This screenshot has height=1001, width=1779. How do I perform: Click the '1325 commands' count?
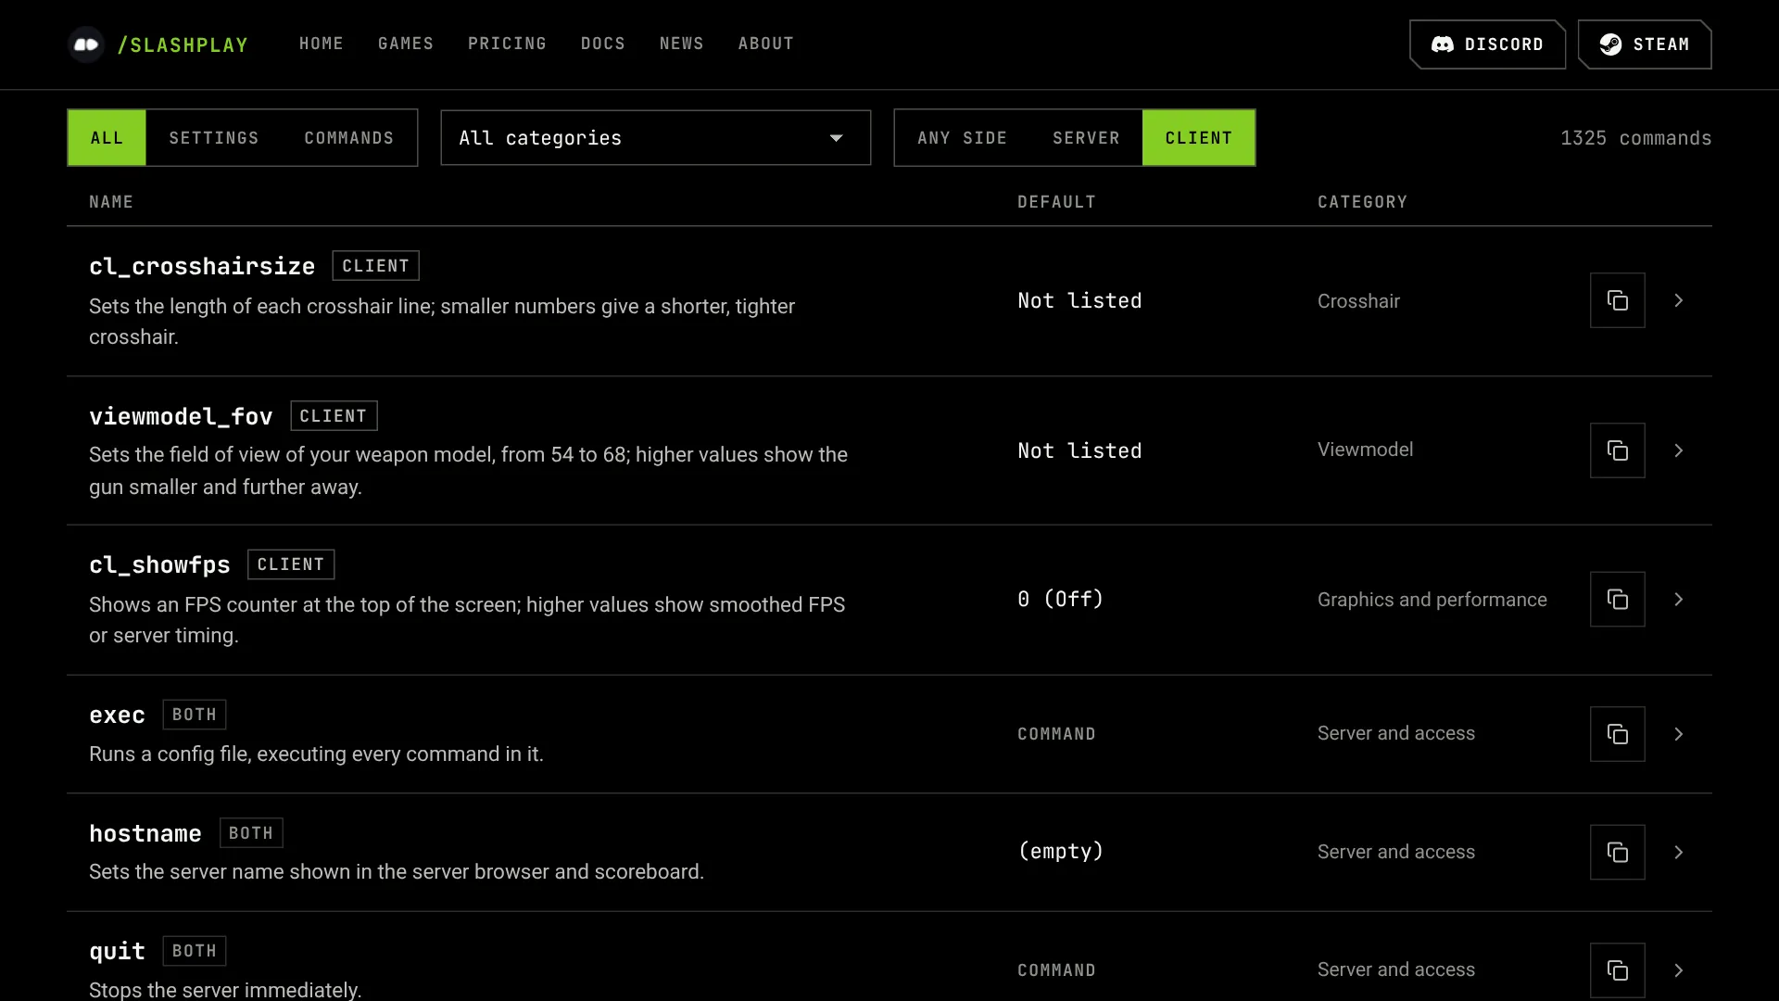pos(1636,138)
